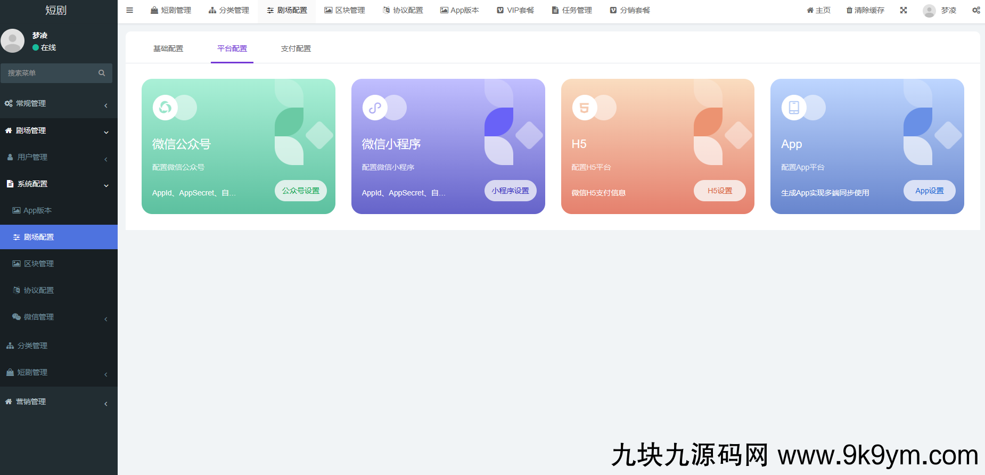Switch to the VIP套餐 top tab

515,10
